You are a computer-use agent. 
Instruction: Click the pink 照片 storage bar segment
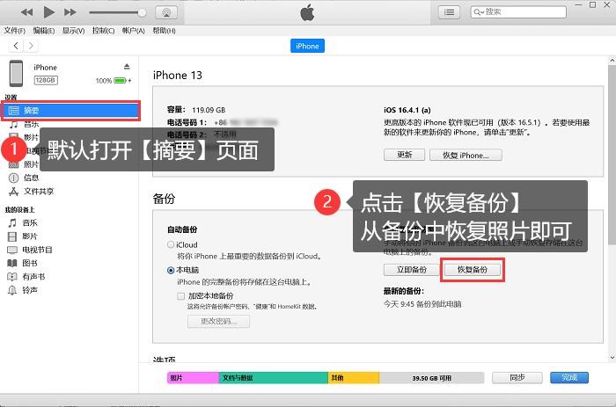click(x=192, y=377)
